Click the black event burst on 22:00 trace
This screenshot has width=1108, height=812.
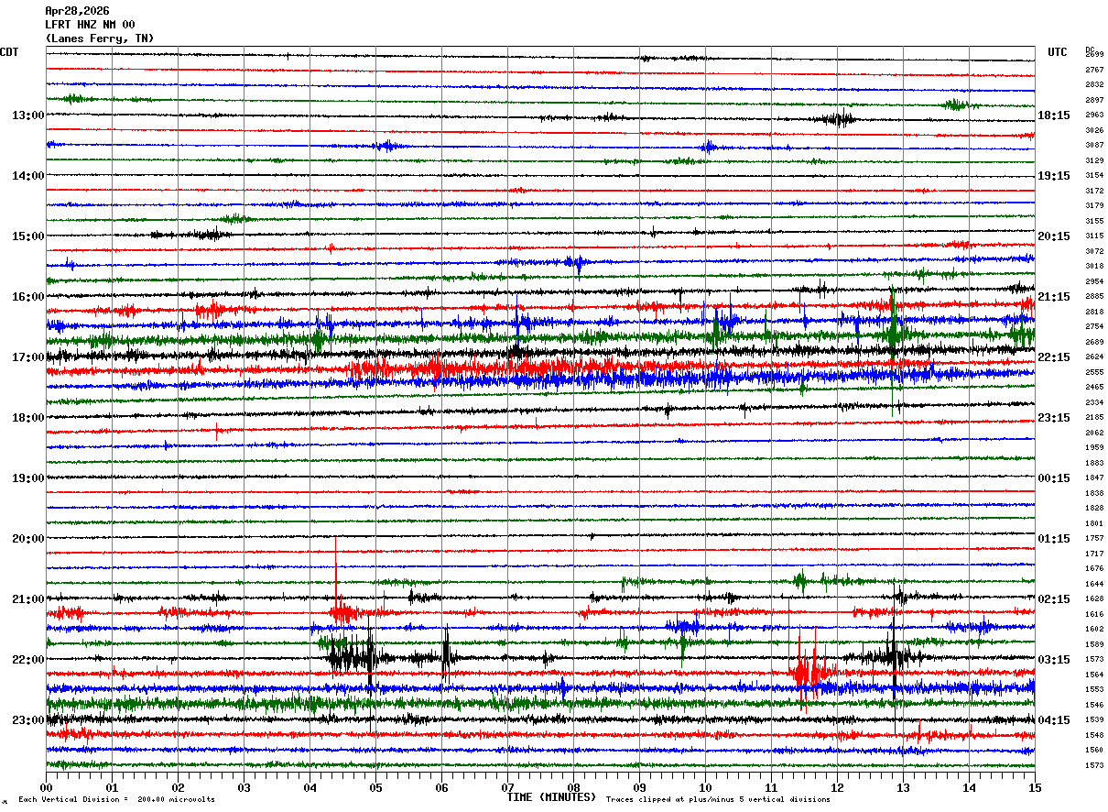tap(353, 655)
